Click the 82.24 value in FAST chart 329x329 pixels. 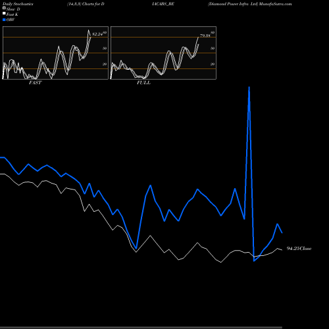click(x=97, y=34)
